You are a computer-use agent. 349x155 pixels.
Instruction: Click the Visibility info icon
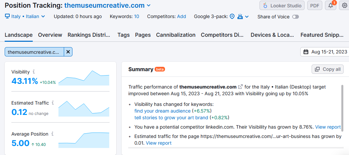click(34, 72)
